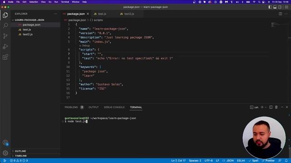Open the Explorer view in activity bar
Viewport: 291px width, 163px height.
(x=5, y=15)
